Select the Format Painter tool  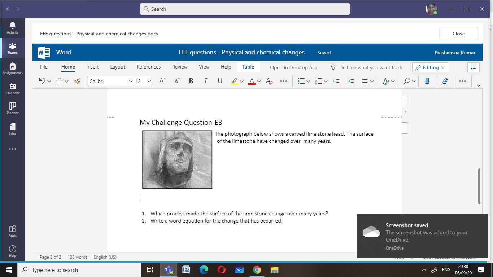(x=77, y=81)
